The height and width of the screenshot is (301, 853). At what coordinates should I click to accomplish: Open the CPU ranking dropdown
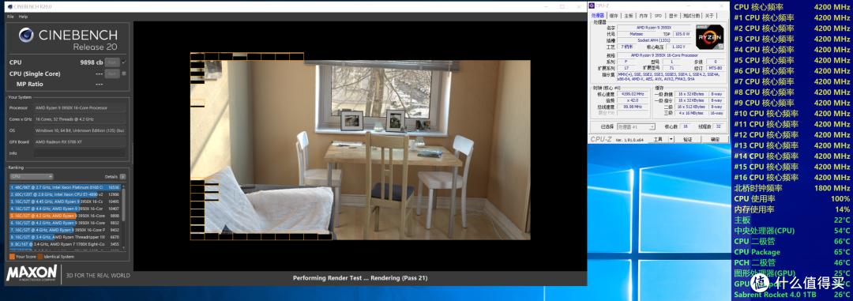point(32,176)
